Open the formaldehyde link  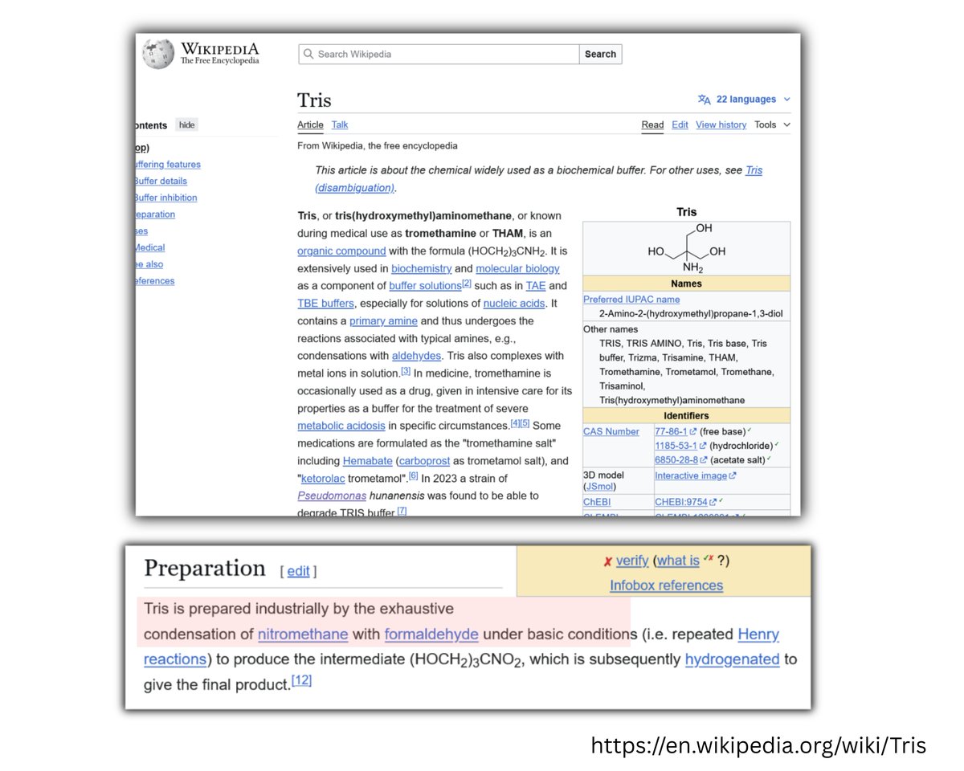tap(431, 634)
